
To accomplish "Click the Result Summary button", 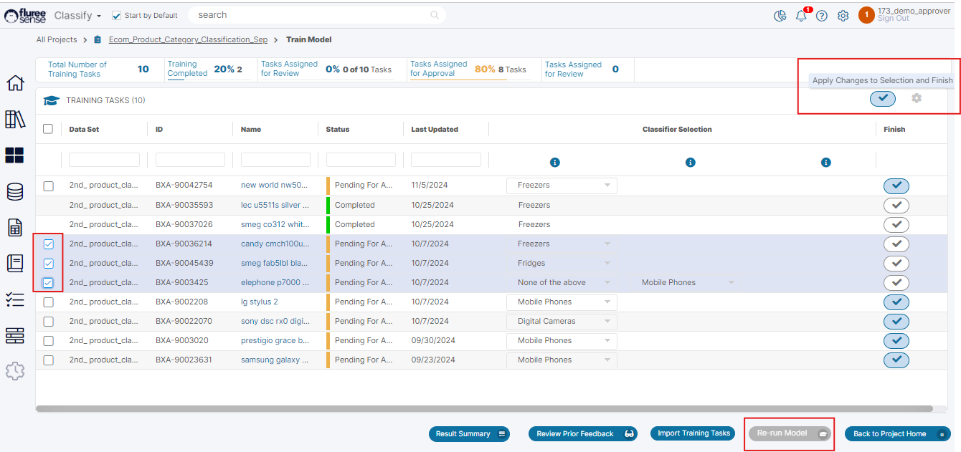I will (x=469, y=434).
